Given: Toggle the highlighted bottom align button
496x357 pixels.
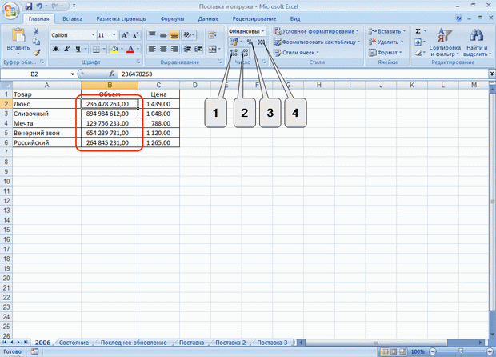Looking at the screenshot, I should pos(174,34).
